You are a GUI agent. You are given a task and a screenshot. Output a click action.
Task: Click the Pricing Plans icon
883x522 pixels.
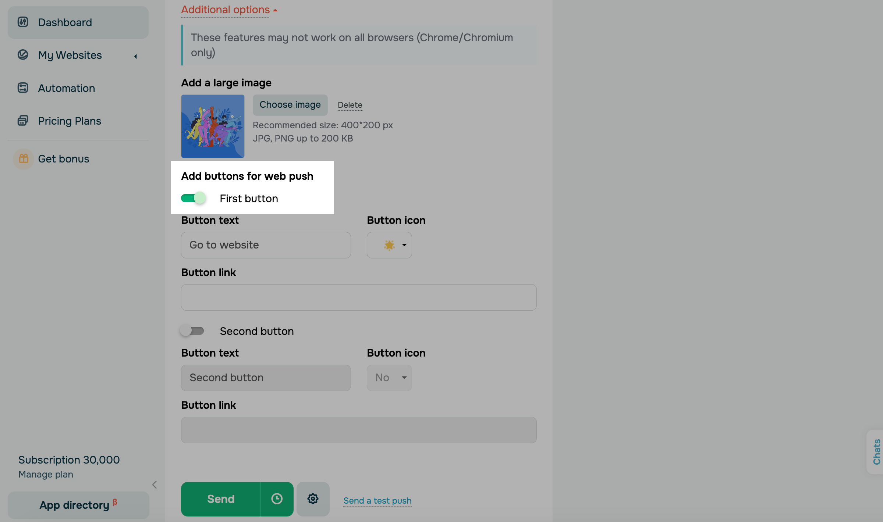(23, 121)
